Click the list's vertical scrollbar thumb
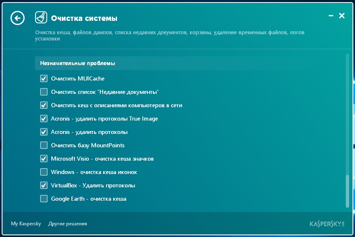Screen dimensions: 355x237 pyautogui.click(x=347, y=191)
